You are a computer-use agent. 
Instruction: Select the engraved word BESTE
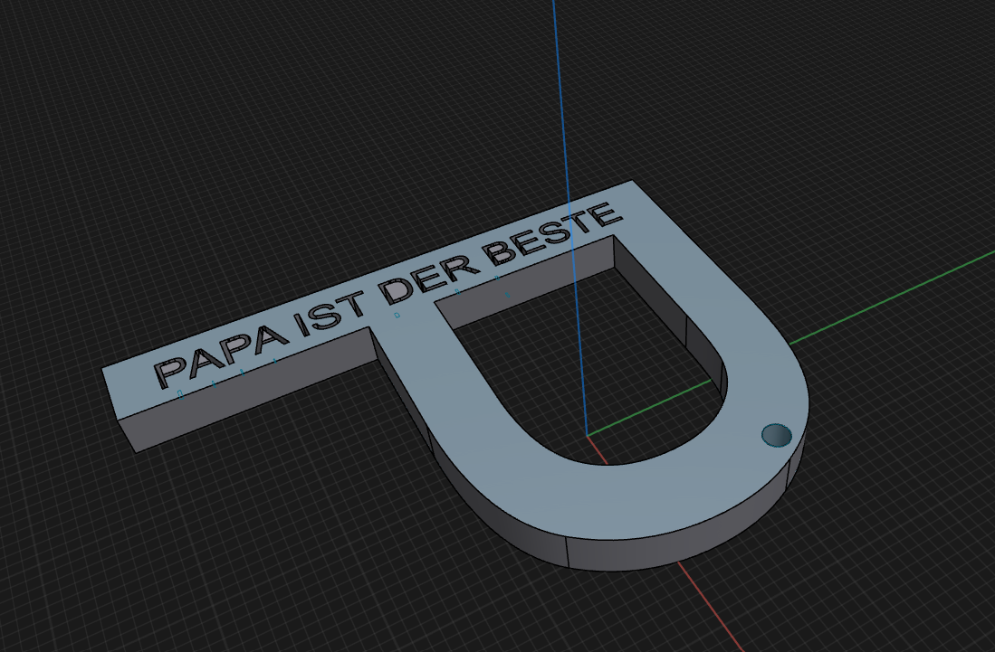(x=552, y=232)
